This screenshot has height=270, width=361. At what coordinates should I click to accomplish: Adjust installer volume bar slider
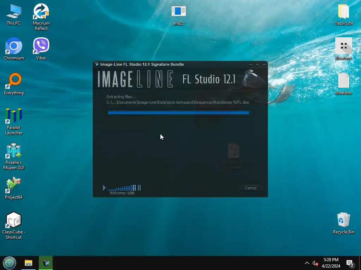pos(122,188)
